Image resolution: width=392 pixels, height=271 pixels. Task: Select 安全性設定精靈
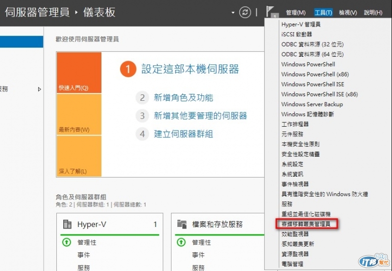point(300,154)
